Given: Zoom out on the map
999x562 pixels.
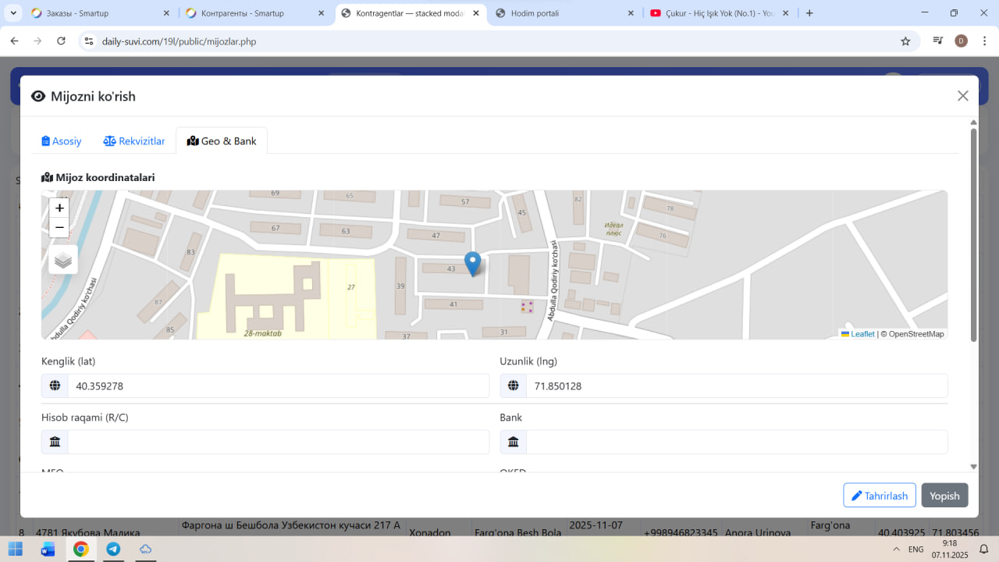Looking at the screenshot, I should tap(59, 228).
